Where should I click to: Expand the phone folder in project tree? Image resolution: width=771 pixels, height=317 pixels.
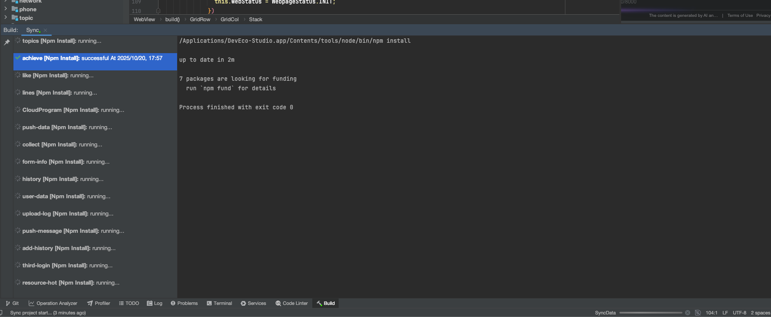tap(6, 9)
